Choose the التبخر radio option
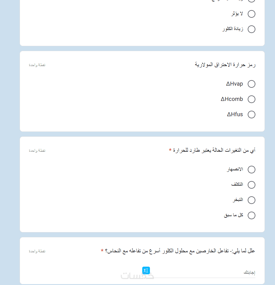The image size is (275, 285). click(x=251, y=200)
